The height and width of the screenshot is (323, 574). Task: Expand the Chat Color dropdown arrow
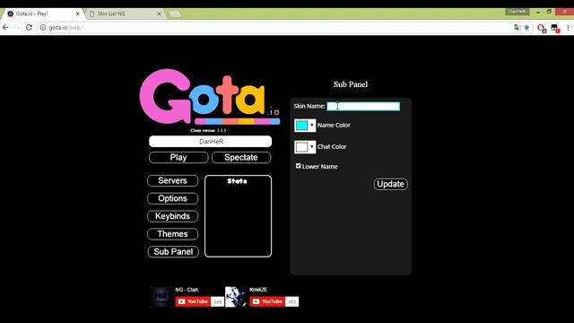click(x=312, y=147)
